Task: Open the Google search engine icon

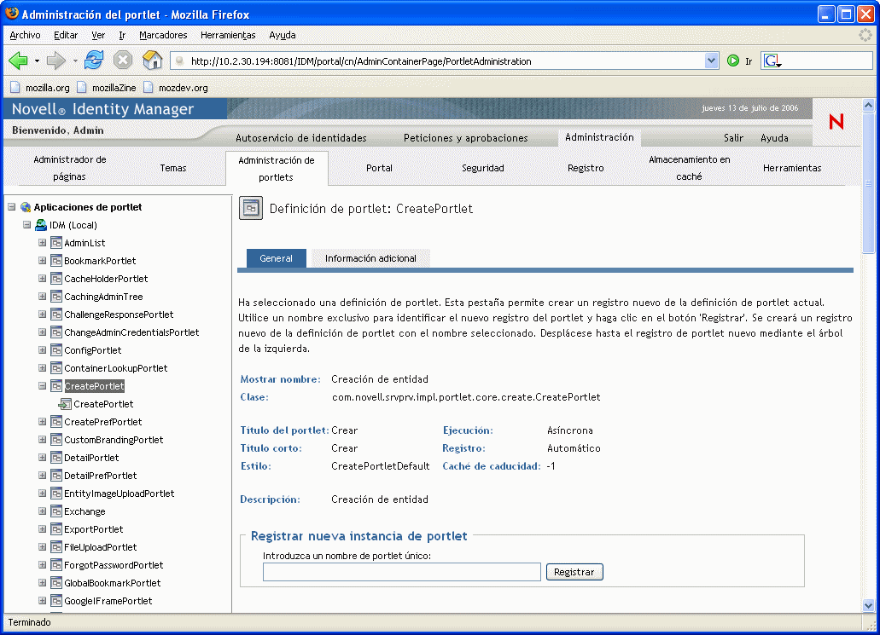Action: [772, 61]
